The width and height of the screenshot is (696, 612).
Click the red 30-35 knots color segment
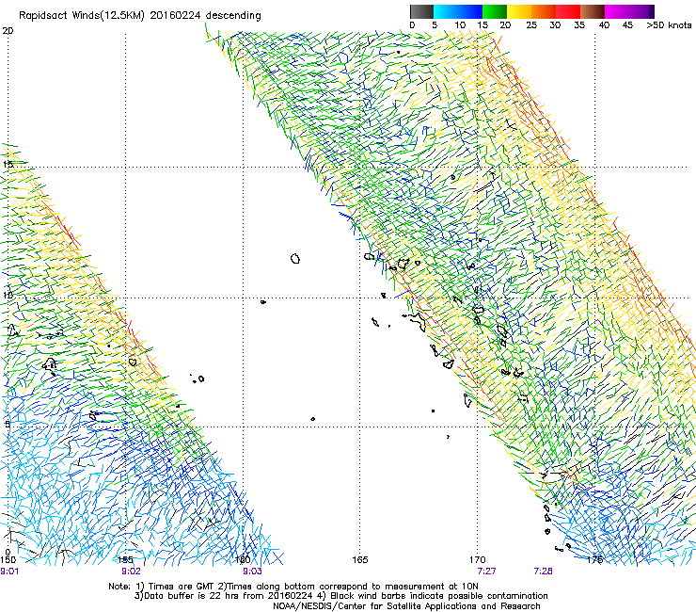tap(568, 11)
